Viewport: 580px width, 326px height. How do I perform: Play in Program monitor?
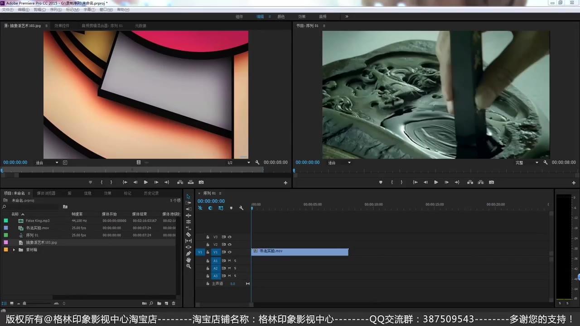click(436, 182)
